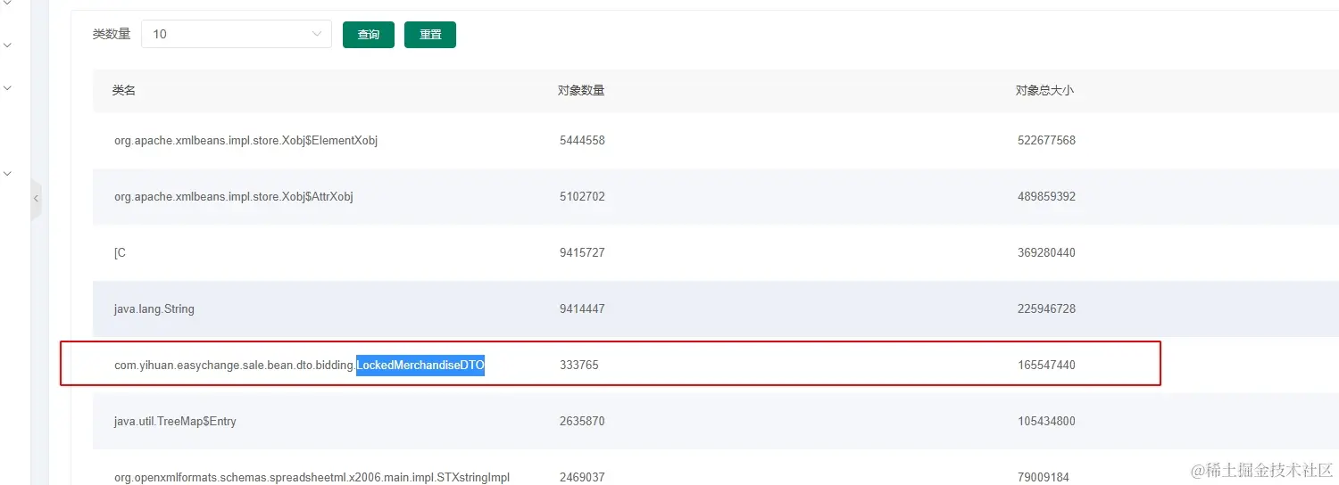Image resolution: width=1339 pixels, height=485 pixels.
Task: Click total size value 105434800
Action: [1046, 421]
